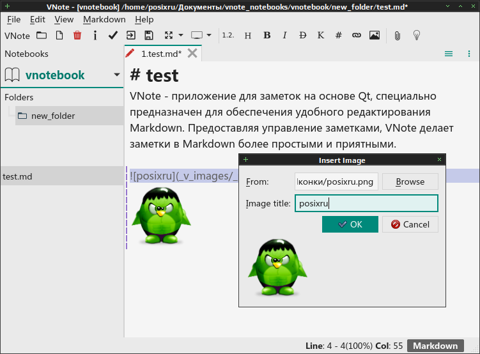The width and height of the screenshot is (480, 354).
Task: Insert a link with chain icon
Action: coord(357,36)
